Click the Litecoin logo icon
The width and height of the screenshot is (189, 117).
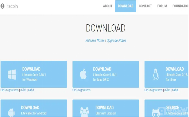click(2, 6)
